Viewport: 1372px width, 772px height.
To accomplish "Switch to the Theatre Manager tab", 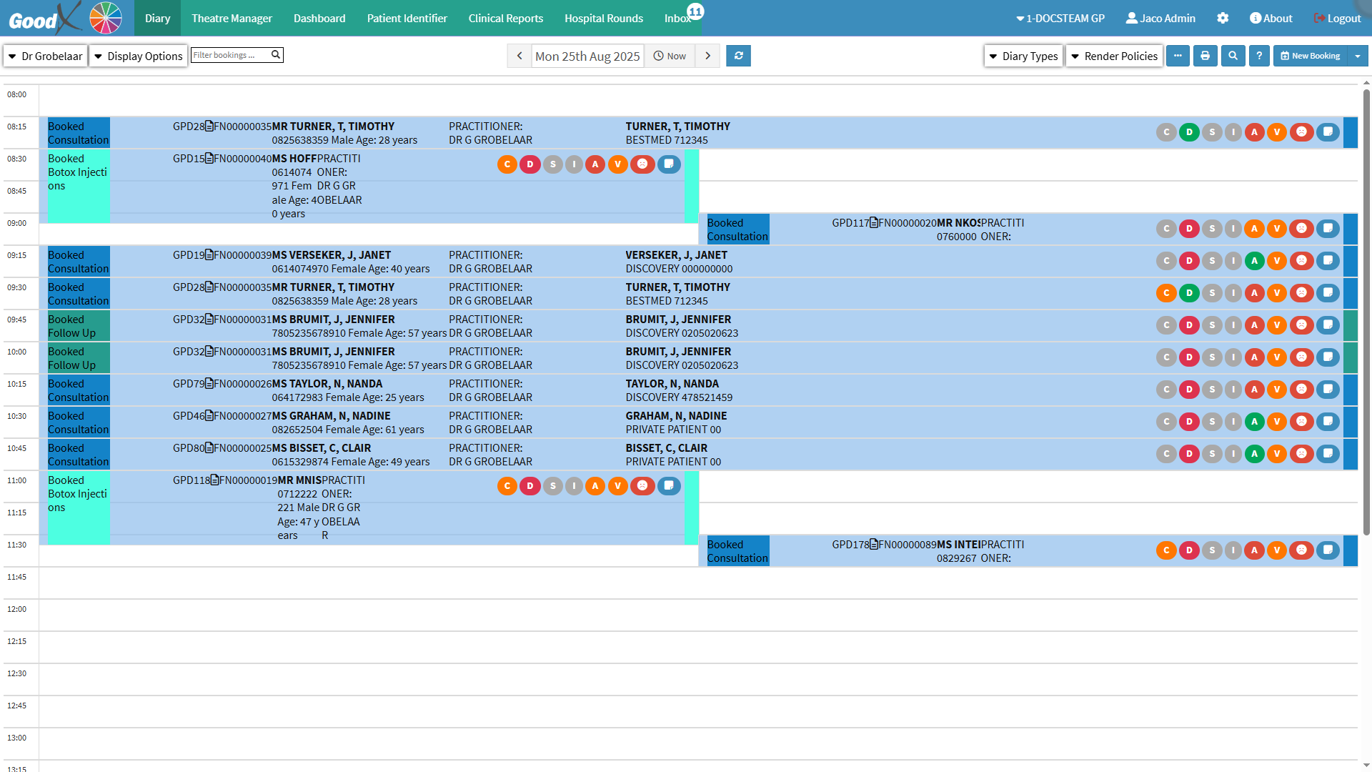I will click(232, 19).
